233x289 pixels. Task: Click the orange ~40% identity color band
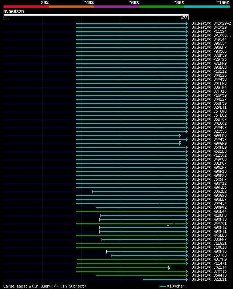tap(71, 7)
